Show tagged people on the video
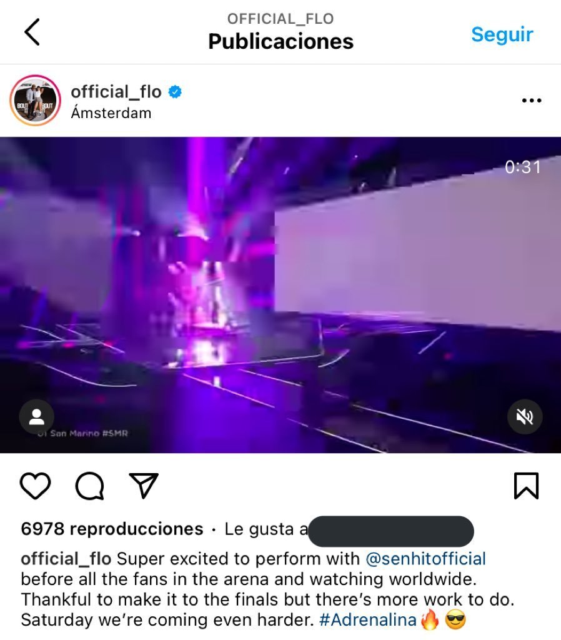 [x=37, y=417]
